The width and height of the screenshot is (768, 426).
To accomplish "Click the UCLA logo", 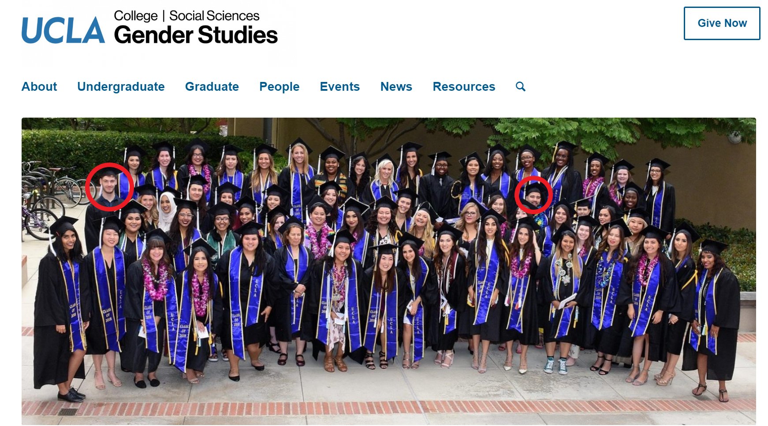I will 63,30.
